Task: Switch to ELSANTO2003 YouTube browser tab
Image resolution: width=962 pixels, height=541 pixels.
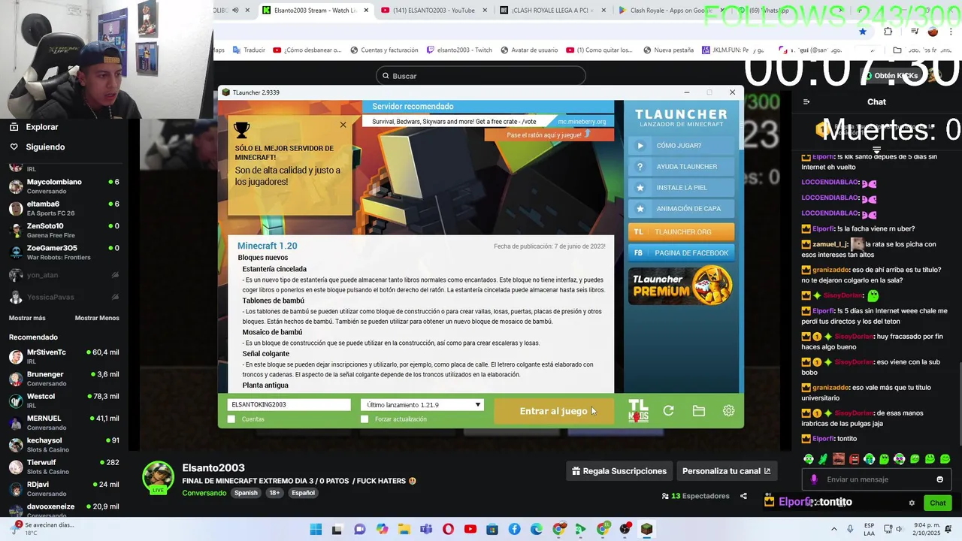Action: [434, 11]
